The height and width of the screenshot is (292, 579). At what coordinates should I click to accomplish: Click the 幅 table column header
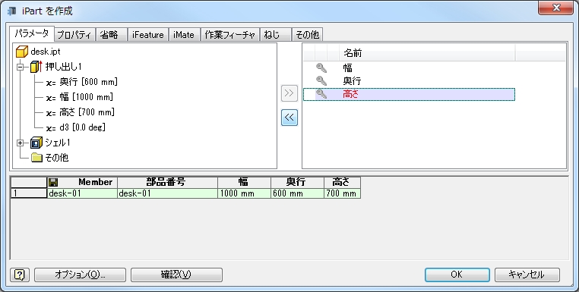click(x=244, y=182)
